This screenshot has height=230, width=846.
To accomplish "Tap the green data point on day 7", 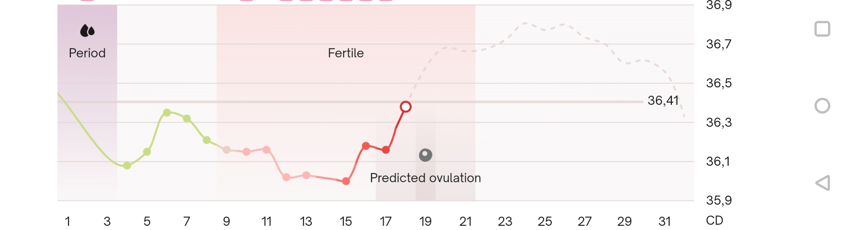I will pyautogui.click(x=187, y=119).
